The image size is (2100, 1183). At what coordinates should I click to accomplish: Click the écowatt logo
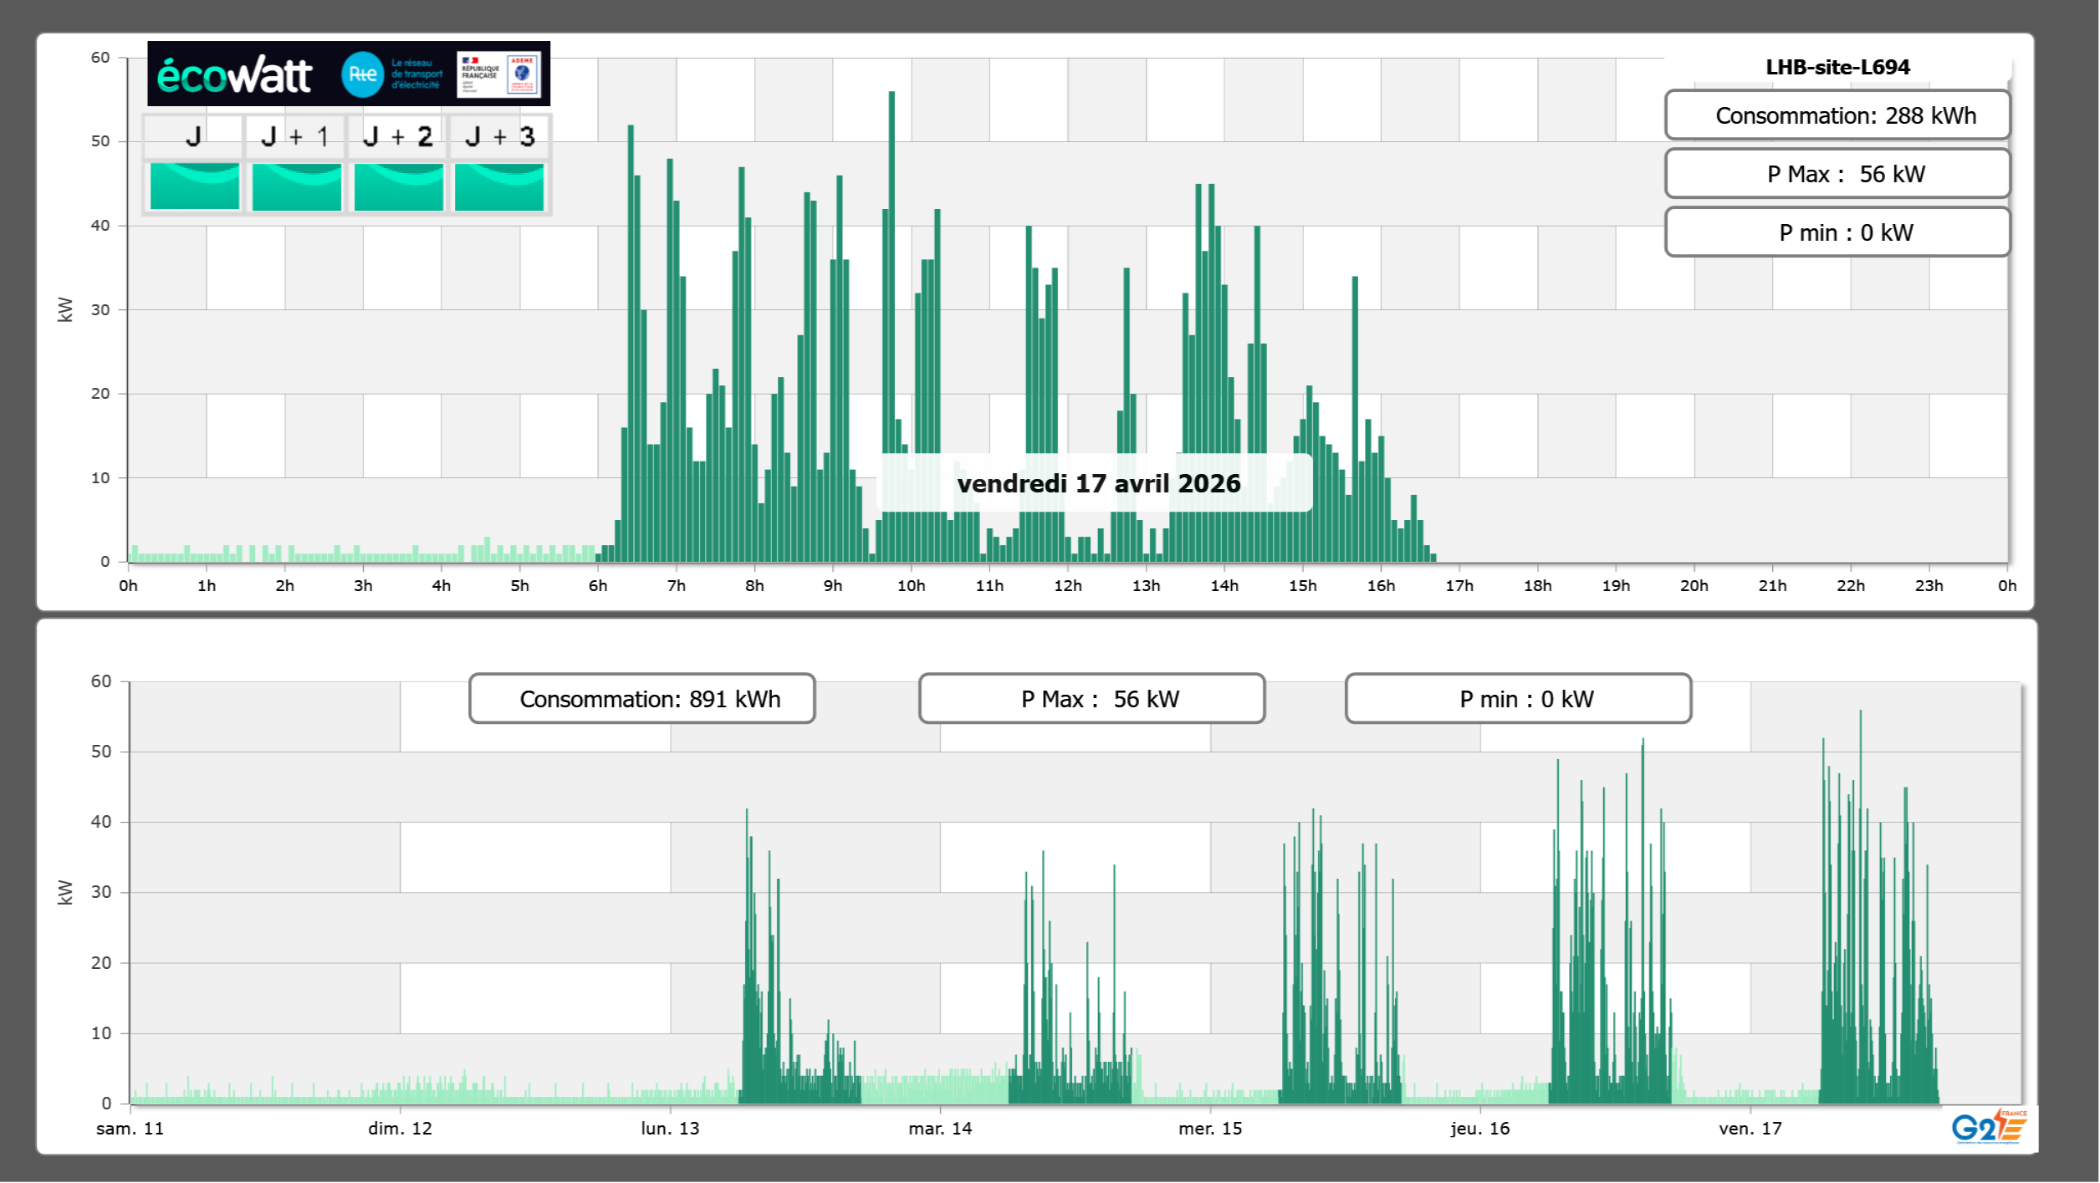234,75
